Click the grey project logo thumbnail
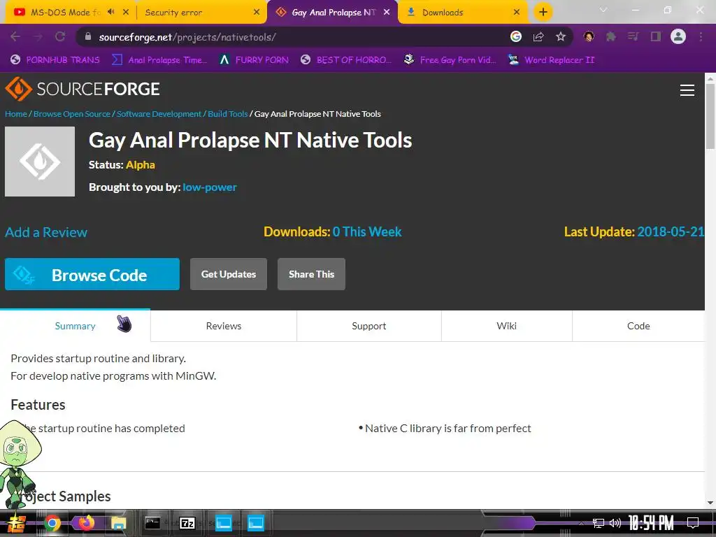Viewport: 716px width, 537px height. click(x=40, y=162)
